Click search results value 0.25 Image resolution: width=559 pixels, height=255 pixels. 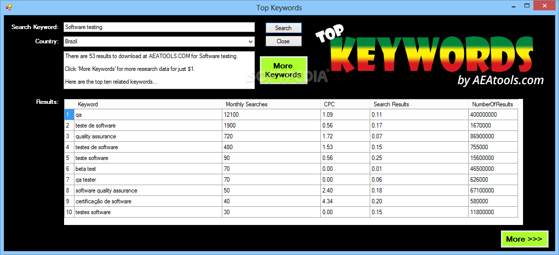419,158
